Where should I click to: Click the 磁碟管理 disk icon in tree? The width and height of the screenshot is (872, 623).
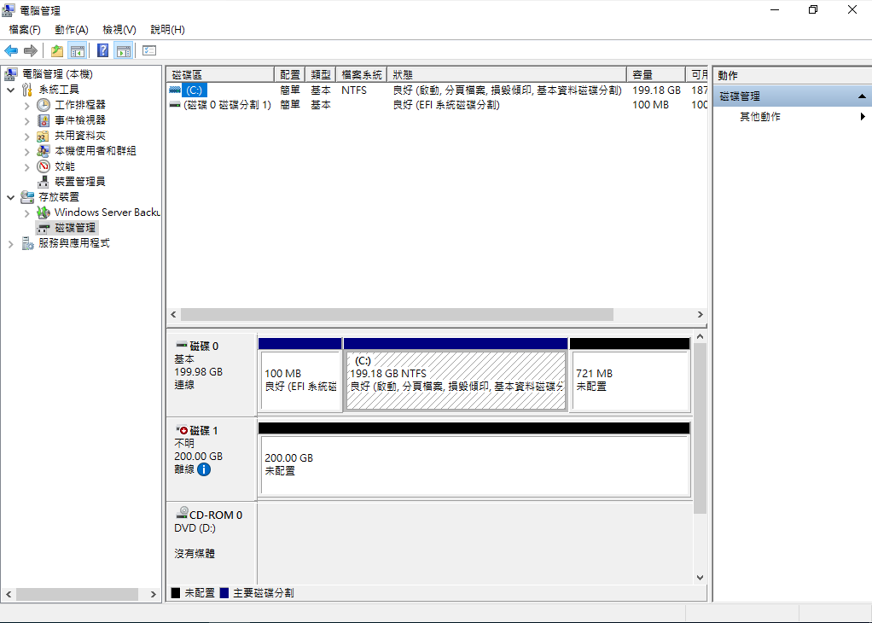(x=44, y=228)
